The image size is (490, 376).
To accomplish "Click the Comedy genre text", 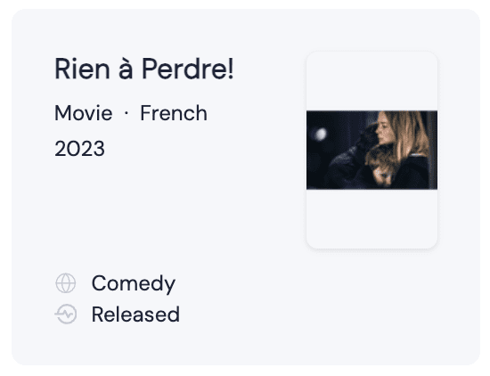I will tap(134, 284).
